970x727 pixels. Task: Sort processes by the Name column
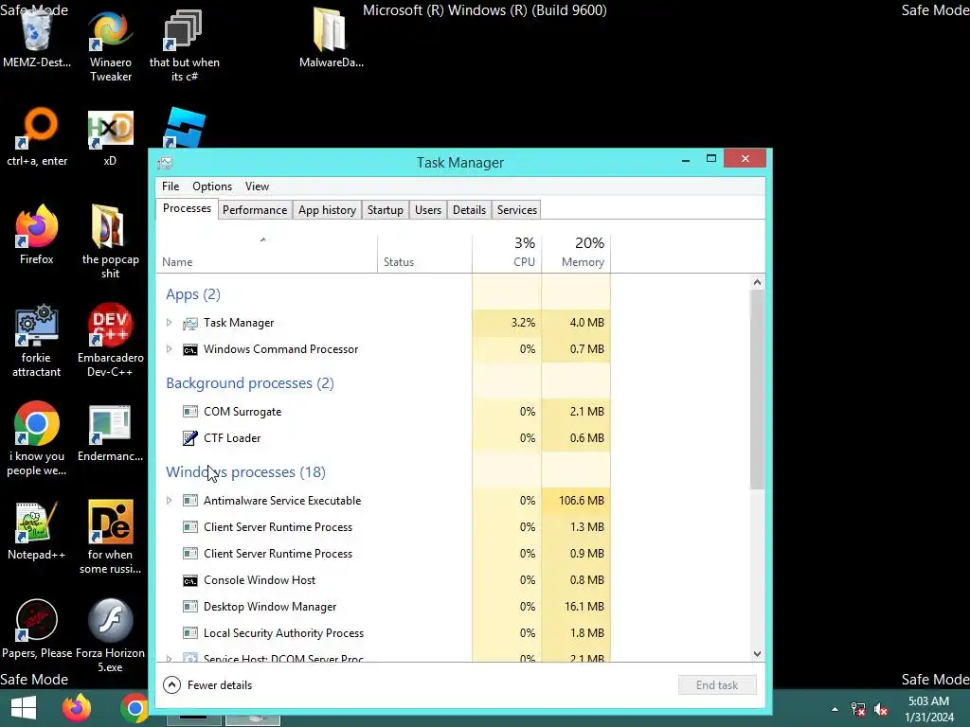[x=266, y=254]
